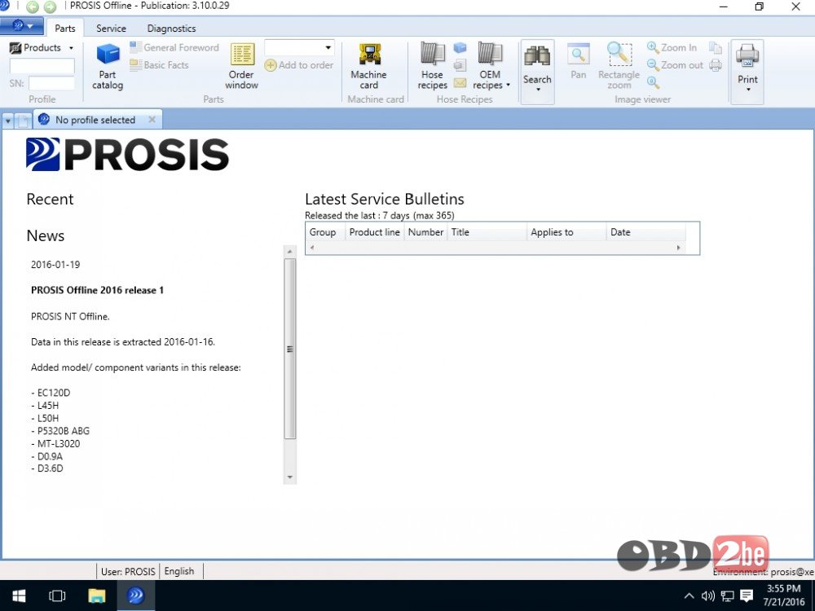Open the Machine card
Screen dimensions: 815x611
coord(368,67)
